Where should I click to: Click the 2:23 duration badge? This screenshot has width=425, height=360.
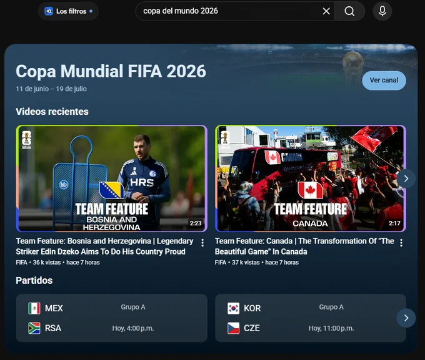coord(196,223)
